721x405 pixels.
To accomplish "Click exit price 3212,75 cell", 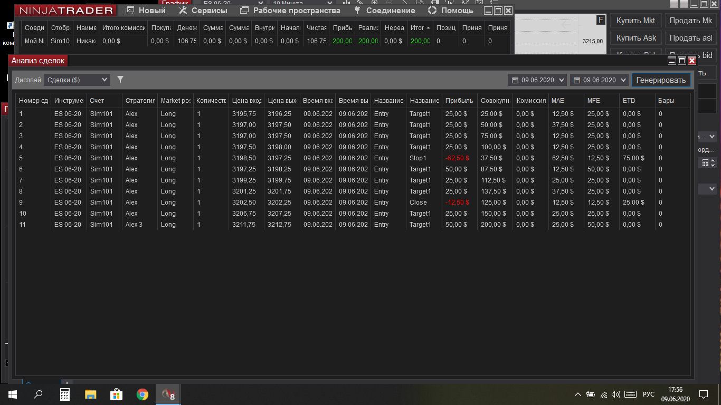I will pyautogui.click(x=282, y=225).
